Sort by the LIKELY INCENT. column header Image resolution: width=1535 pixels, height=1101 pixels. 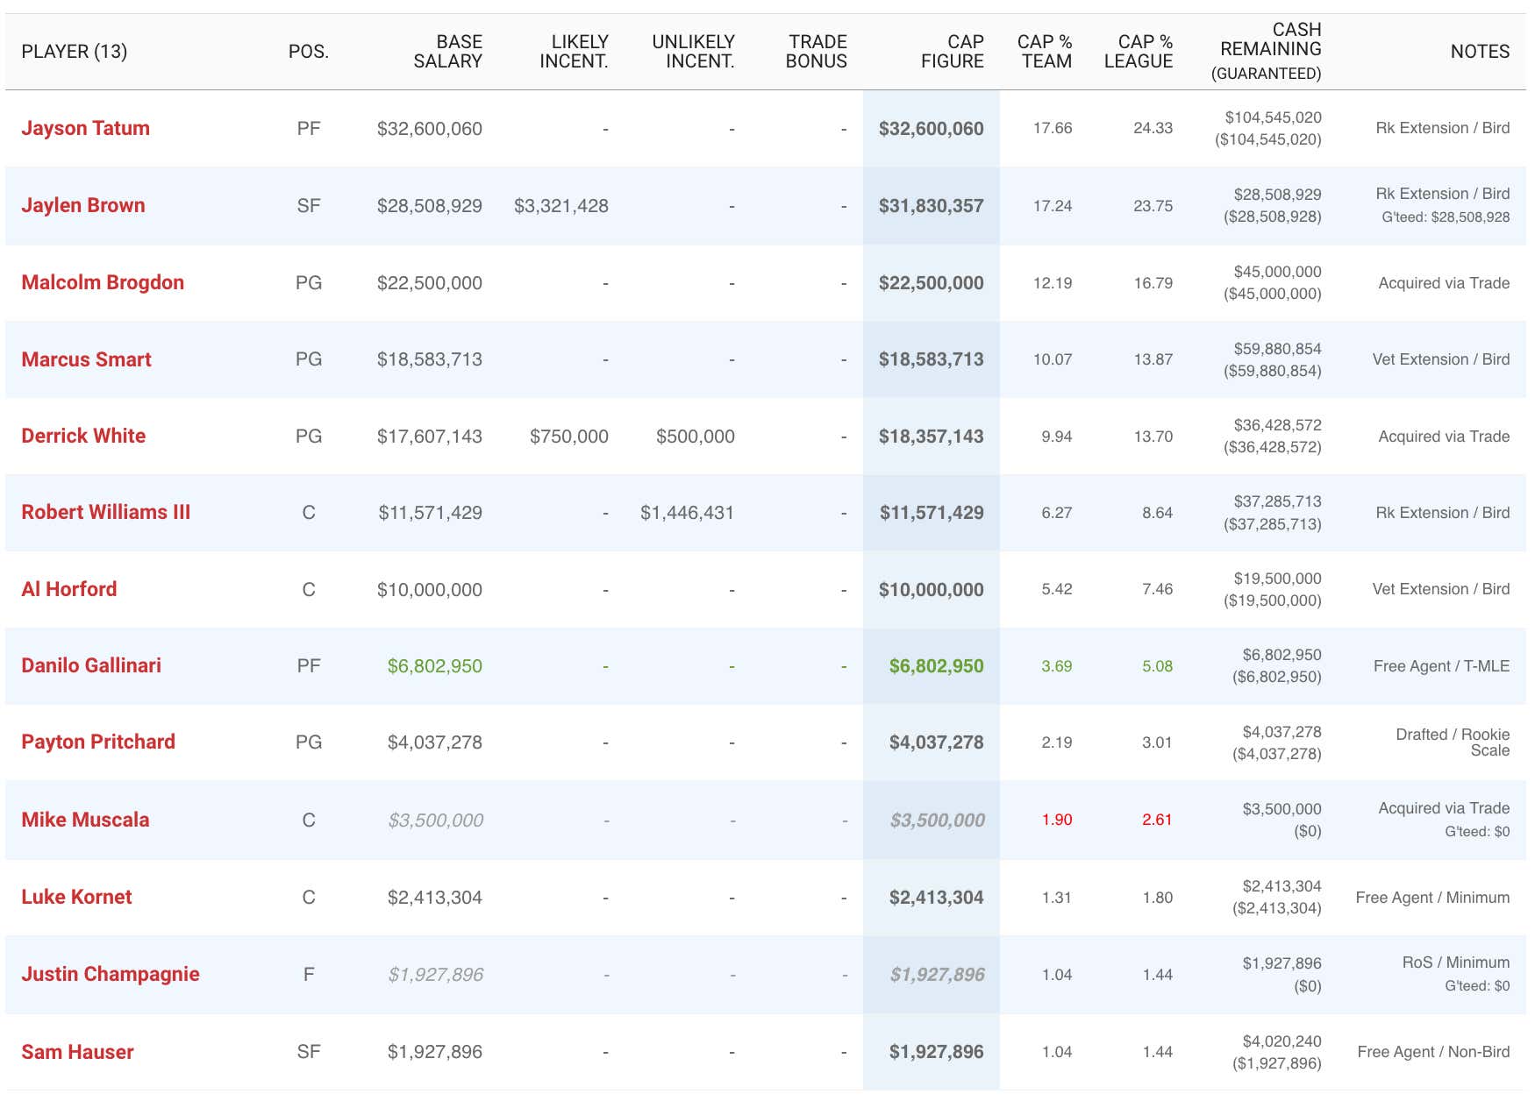(574, 52)
